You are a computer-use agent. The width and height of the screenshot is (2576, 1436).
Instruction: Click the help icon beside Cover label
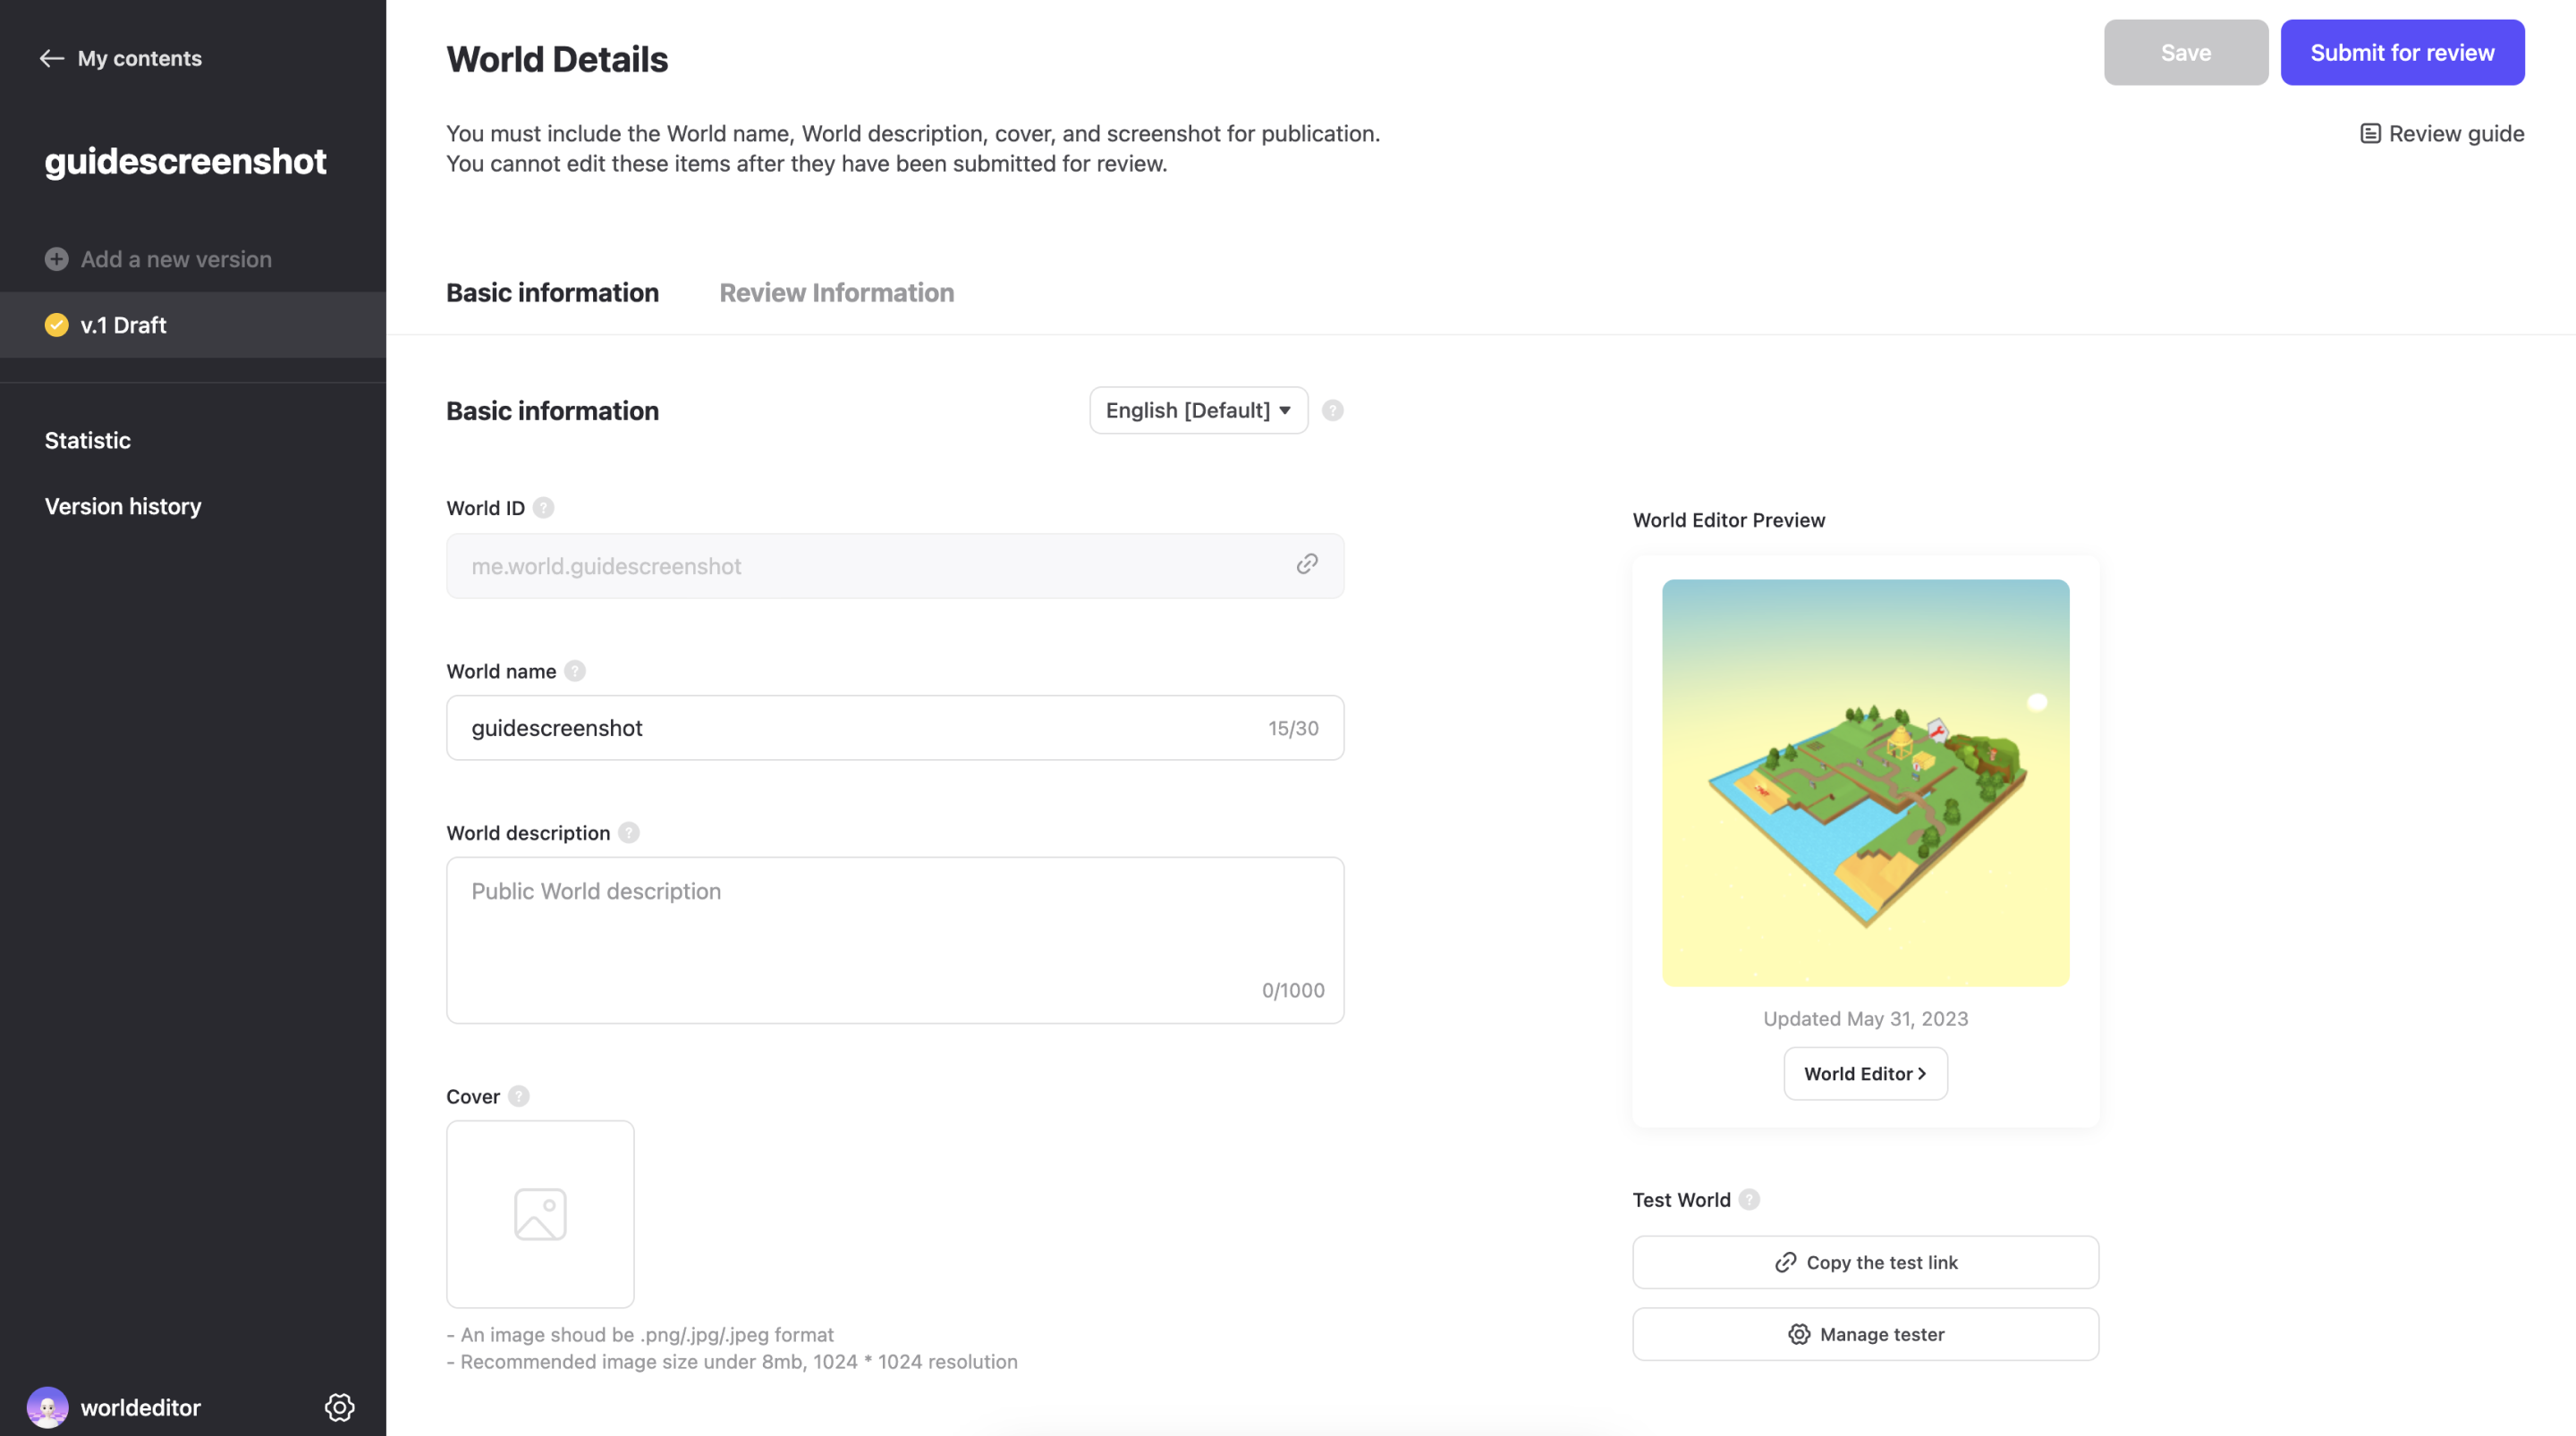[518, 1096]
